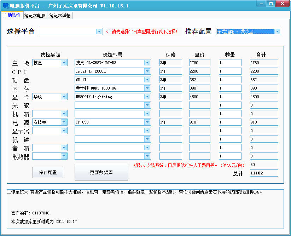This screenshot has width=291, height=236.
Task: Click the 保存配置 button
Action: [x=48, y=172]
